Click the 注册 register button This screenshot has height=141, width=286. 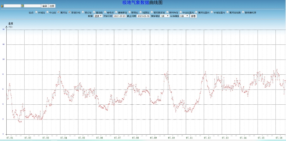(52, 6)
